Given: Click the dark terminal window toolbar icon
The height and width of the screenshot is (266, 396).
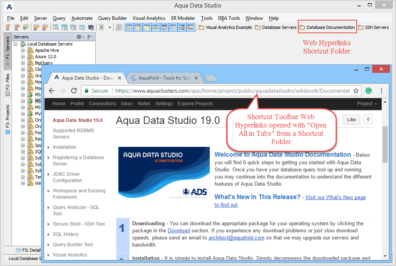Looking at the screenshot, I should [x=91, y=27].
